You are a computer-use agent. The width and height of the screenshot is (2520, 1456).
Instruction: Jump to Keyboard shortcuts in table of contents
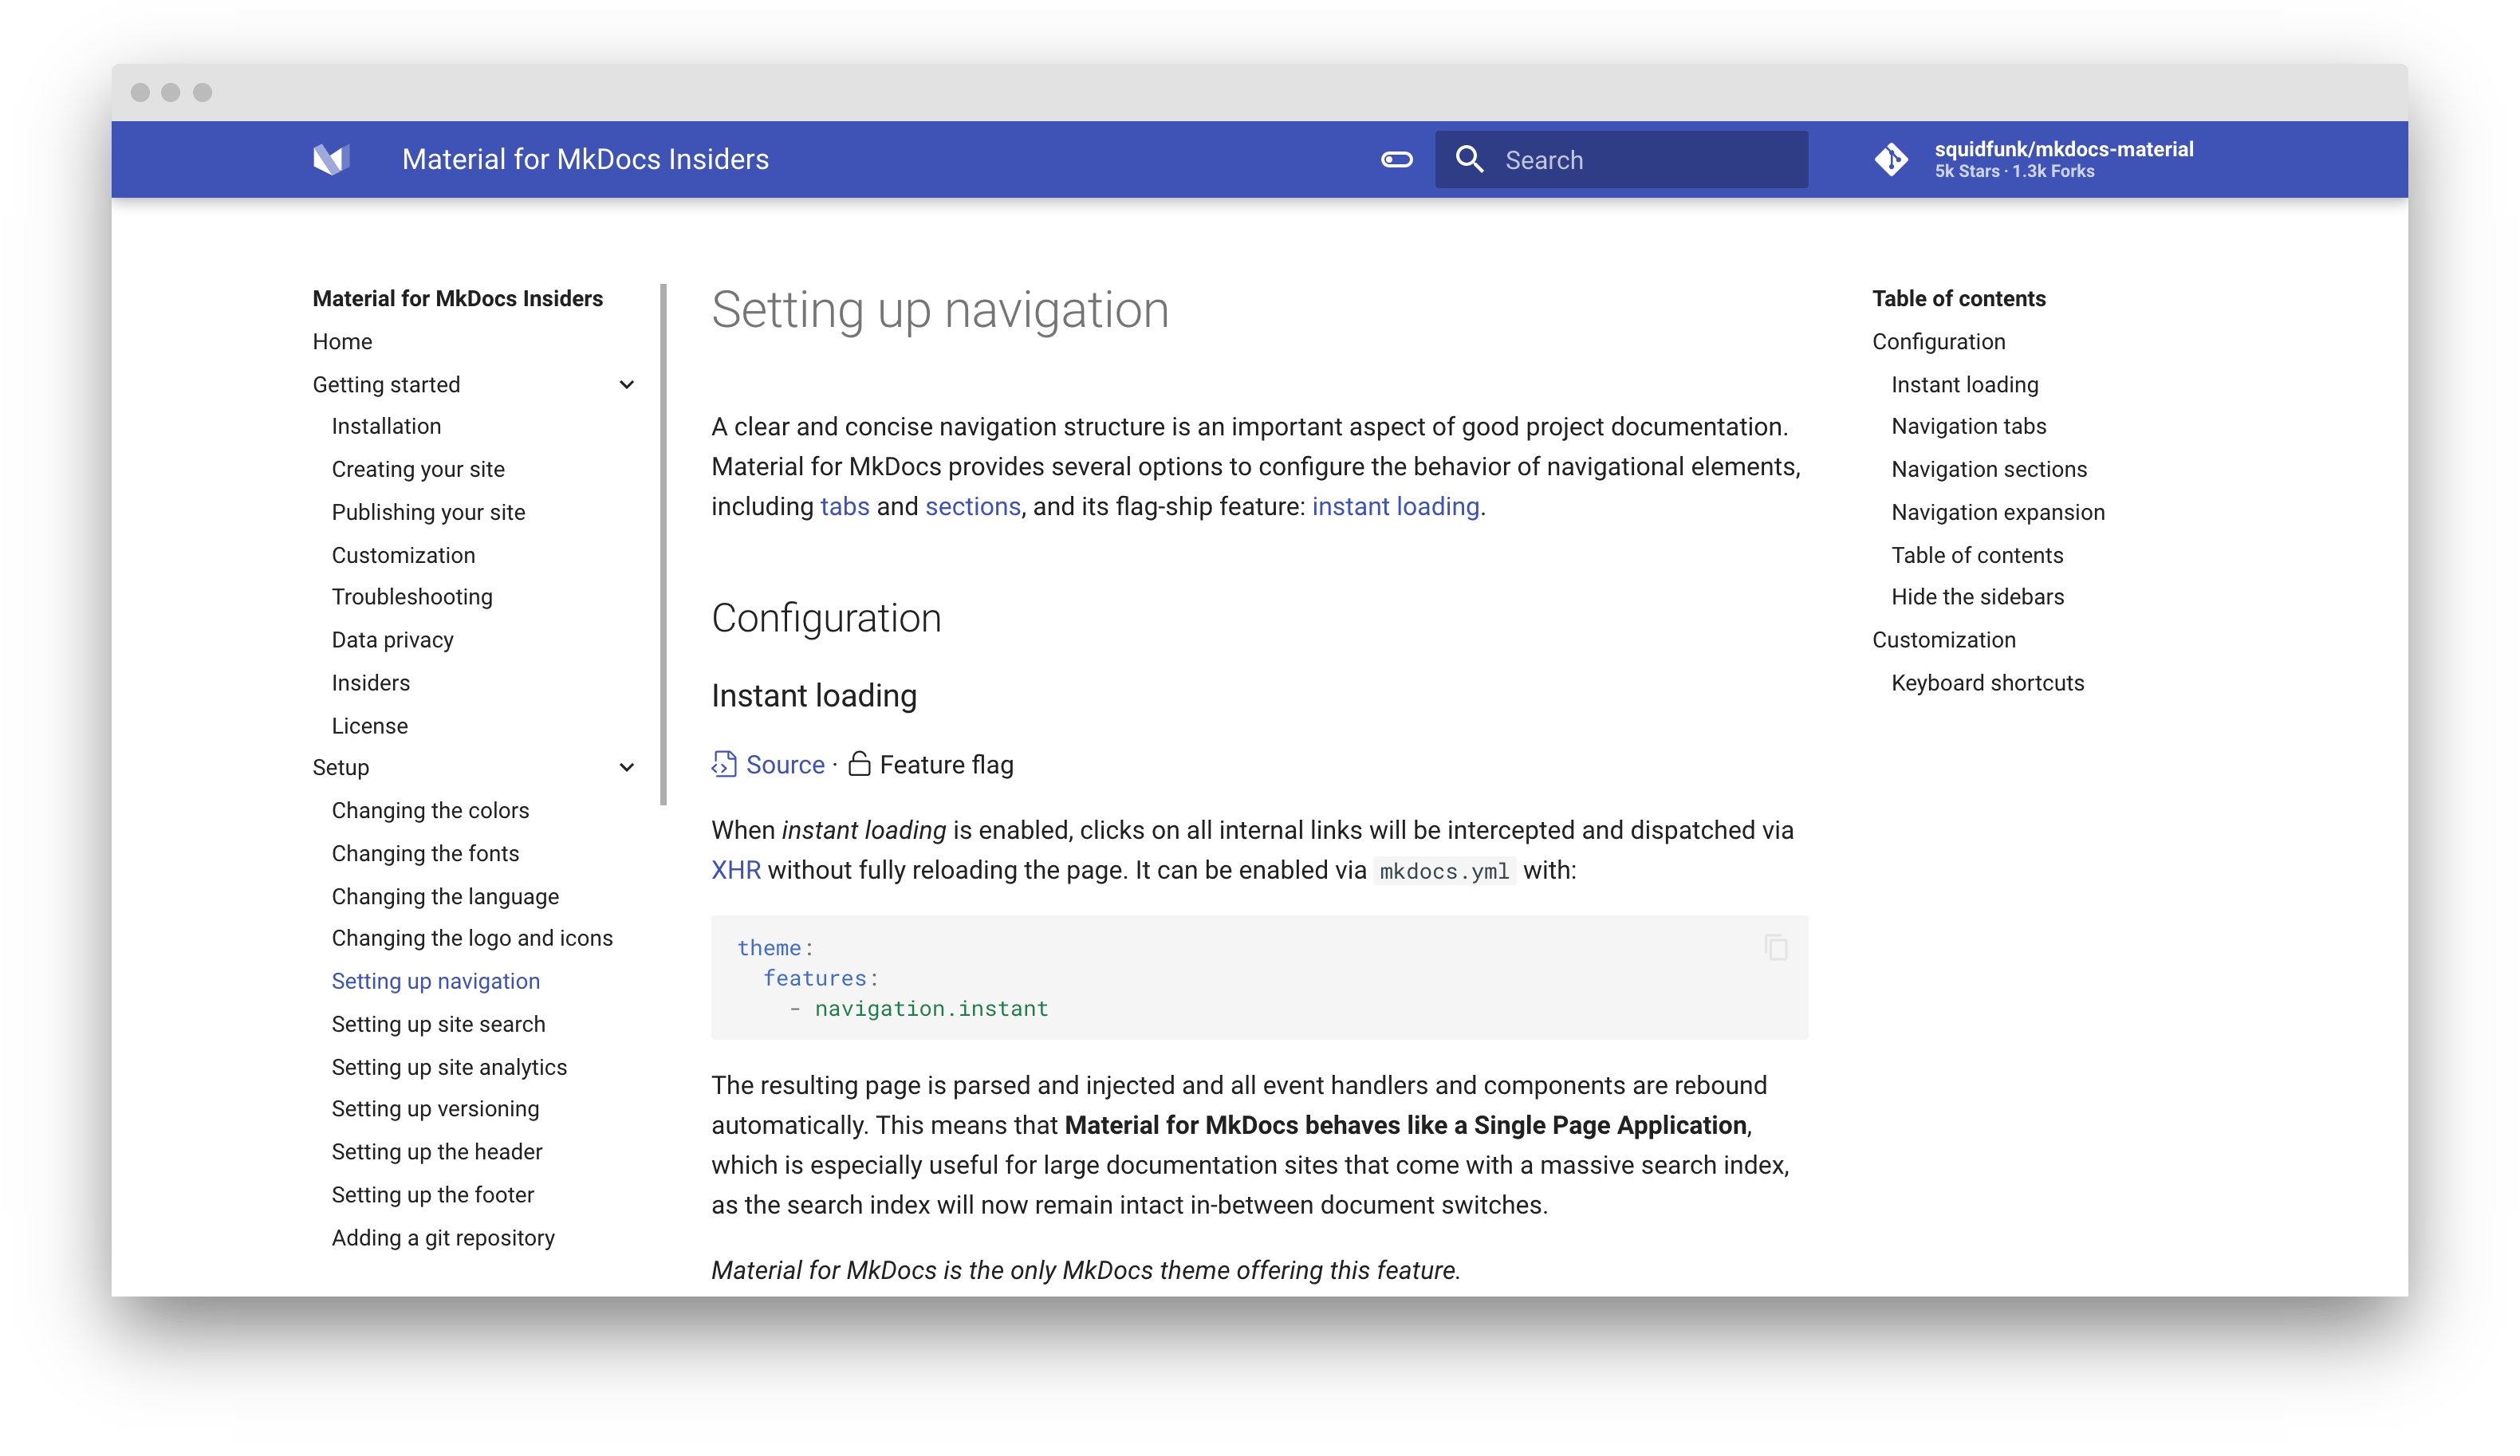pyautogui.click(x=1987, y=683)
